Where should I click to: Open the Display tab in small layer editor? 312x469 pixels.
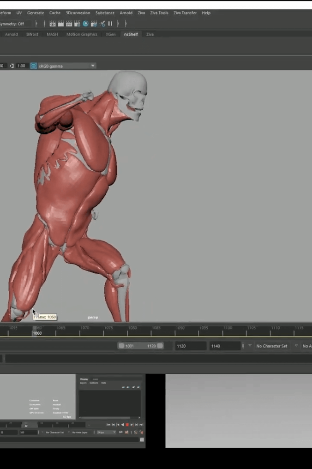84,379
